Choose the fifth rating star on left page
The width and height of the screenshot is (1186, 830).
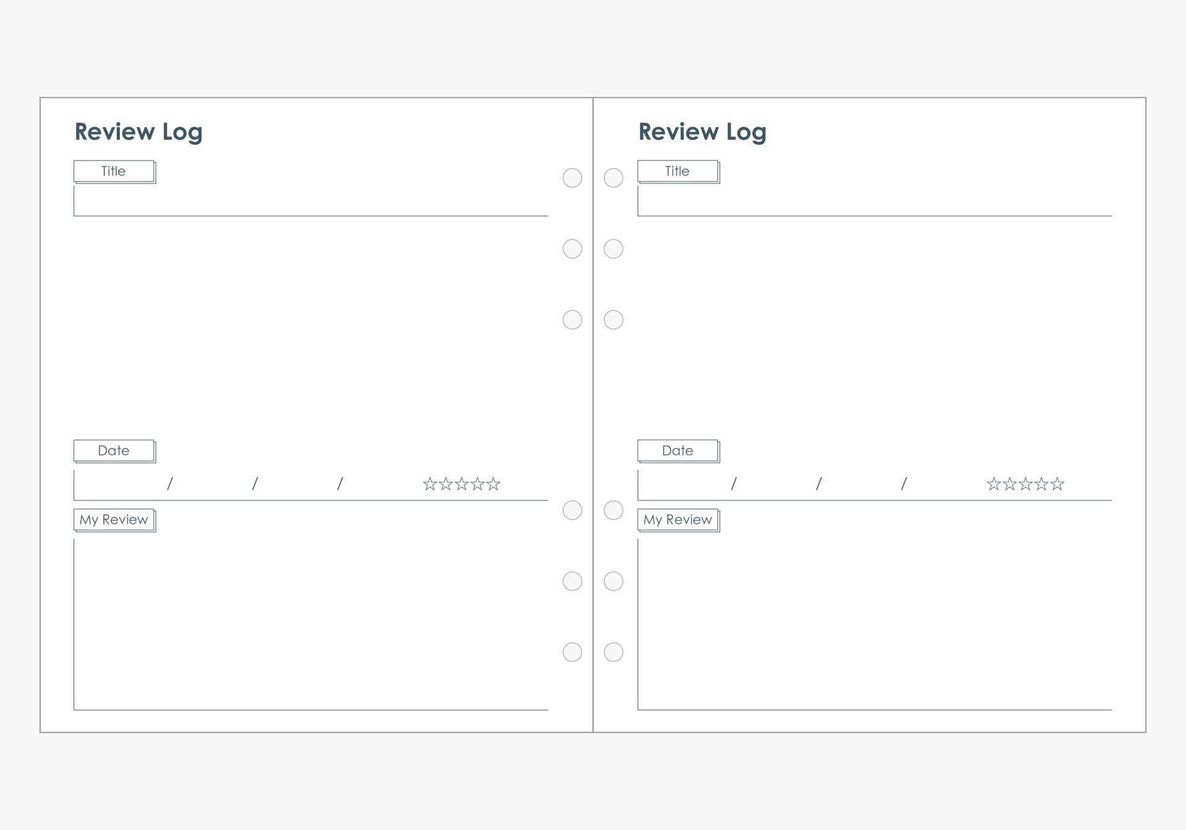tap(493, 484)
